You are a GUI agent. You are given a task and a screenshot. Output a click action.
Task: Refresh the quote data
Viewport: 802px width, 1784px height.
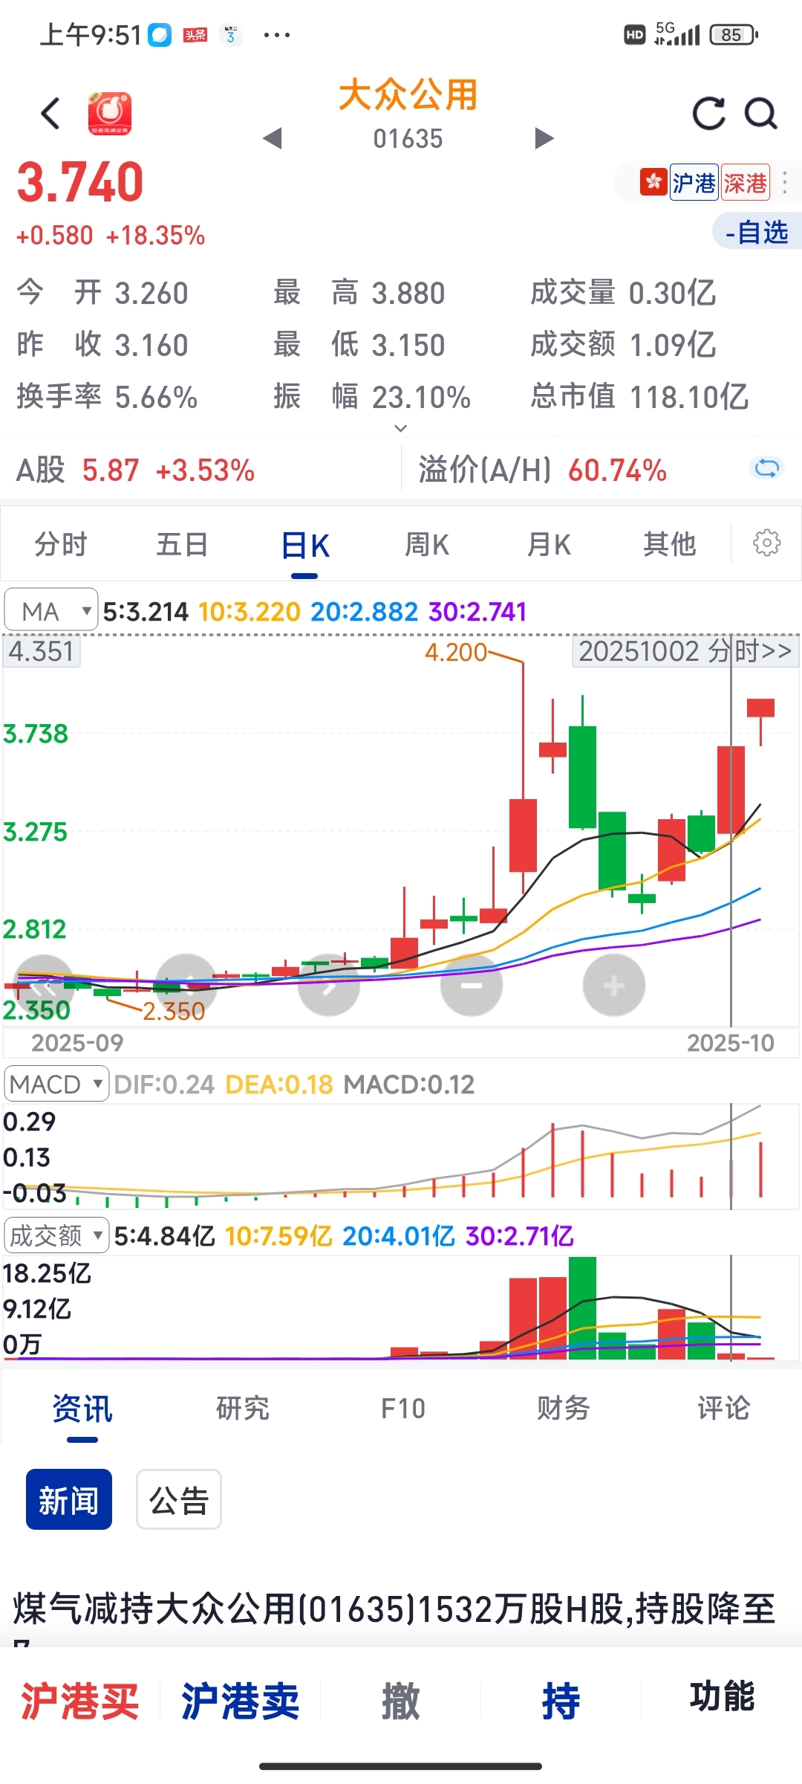click(x=709, y=114)
